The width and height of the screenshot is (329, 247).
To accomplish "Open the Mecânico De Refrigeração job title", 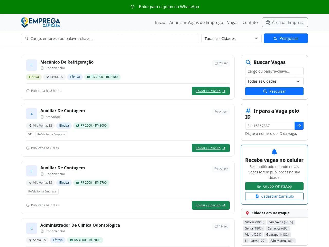I will 67,62.
